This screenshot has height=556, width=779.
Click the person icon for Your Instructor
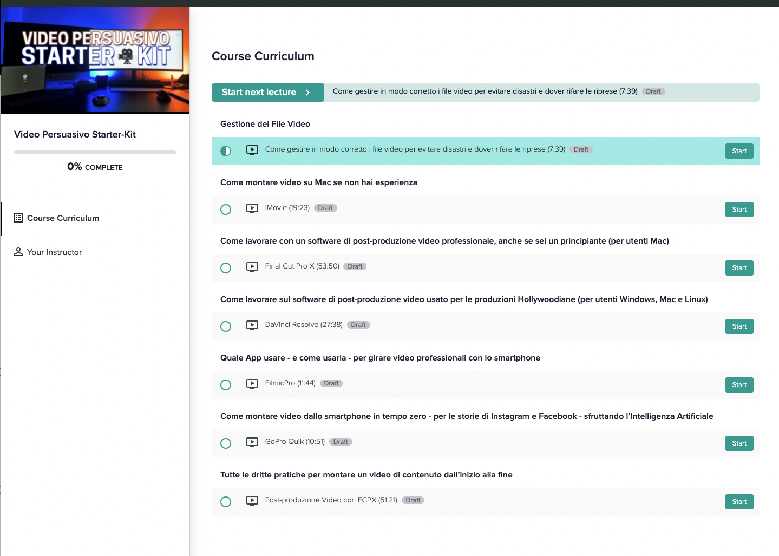click(x=18, y=252)
